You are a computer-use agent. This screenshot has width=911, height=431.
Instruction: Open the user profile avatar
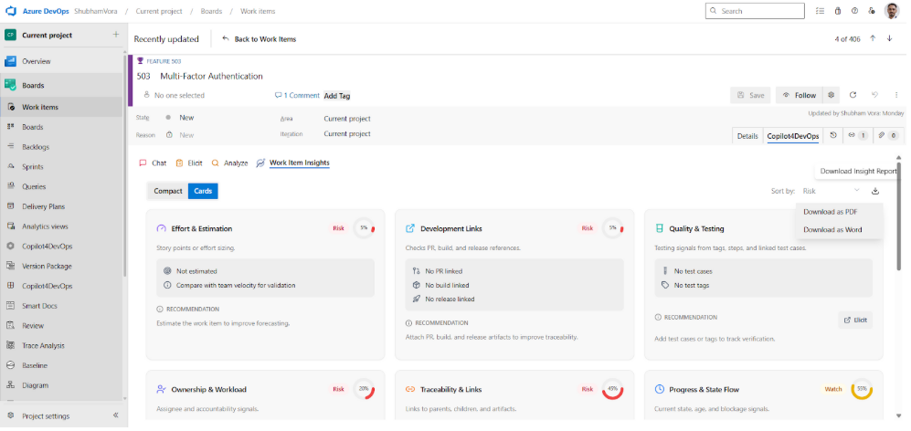[x=892, y=11]
